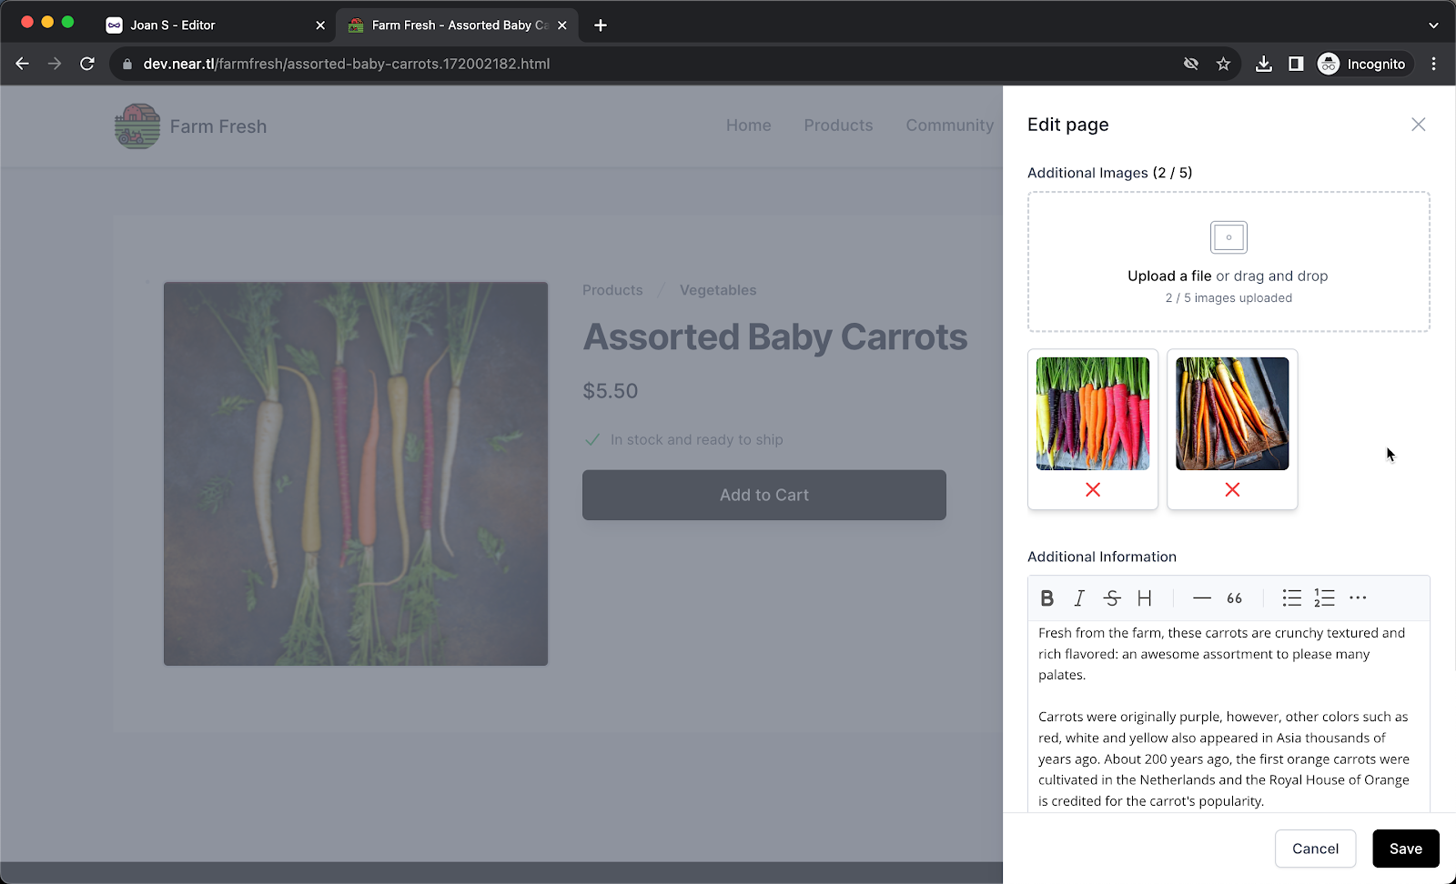This screenshot has width=1456, height=884.
Task: Save the page edits
Action: pyautogui.click(x=1405, y=849)
